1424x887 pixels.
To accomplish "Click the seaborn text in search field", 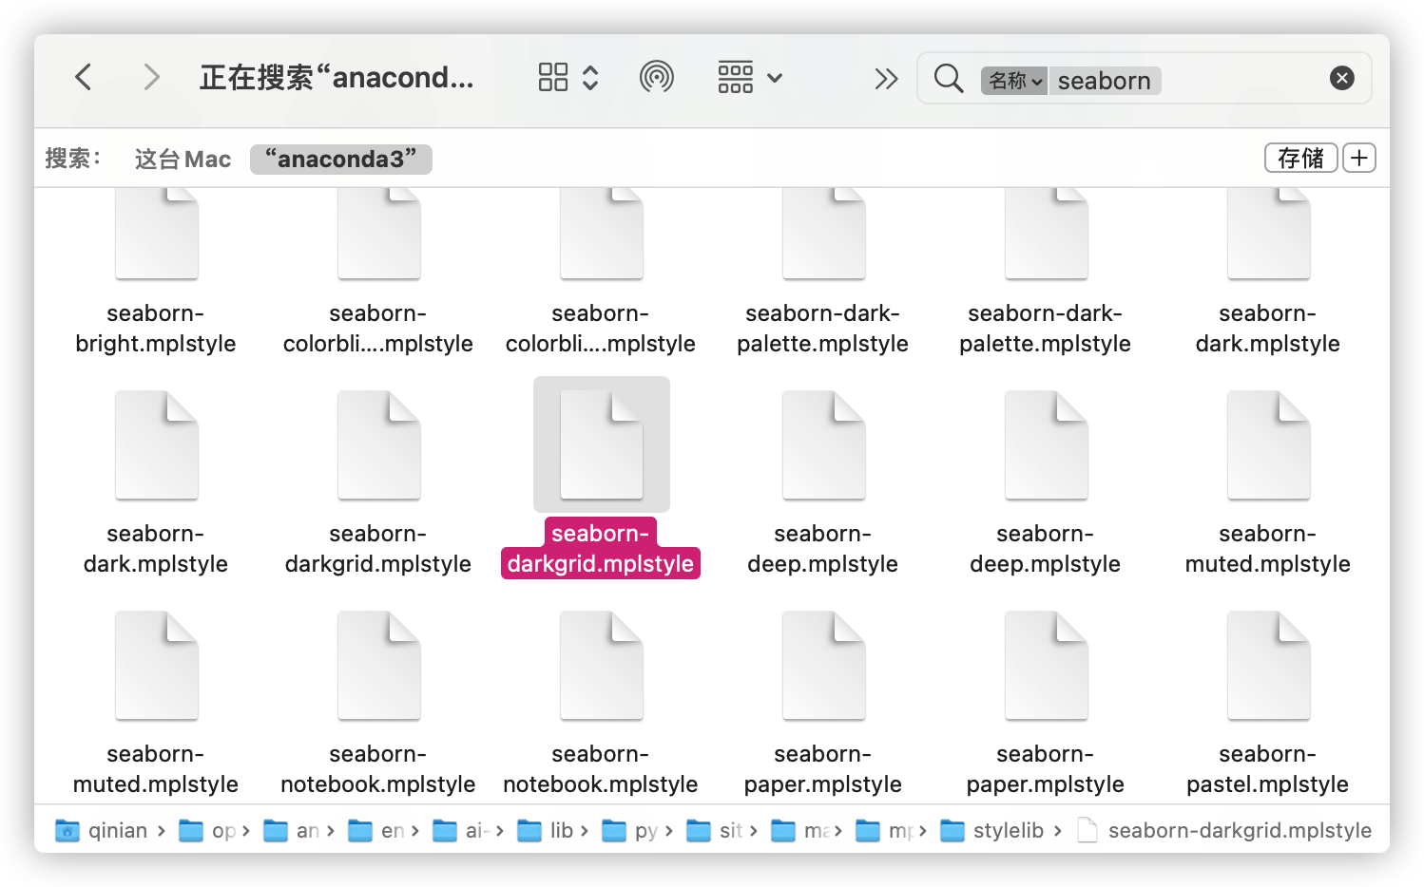I will (x=1105, y=81).
